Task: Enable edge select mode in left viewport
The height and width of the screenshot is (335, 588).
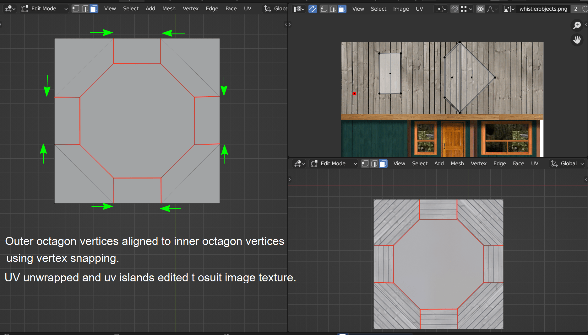Action: tap(85, 9)
